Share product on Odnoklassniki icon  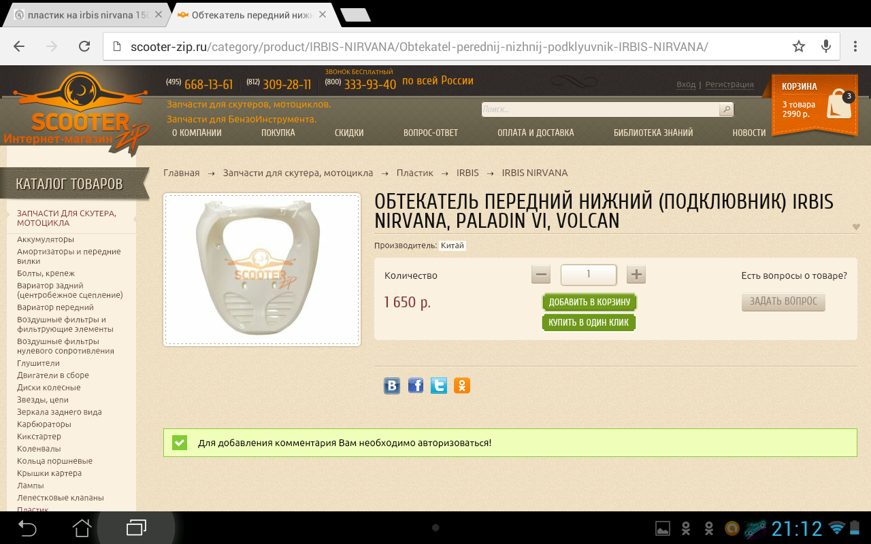tap(462, 386)
